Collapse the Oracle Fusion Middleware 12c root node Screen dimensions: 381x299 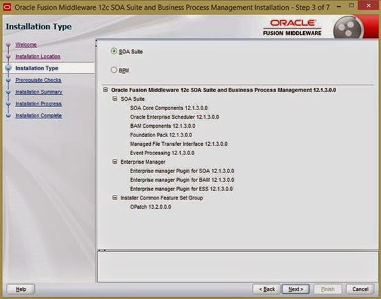coord(105,90)
